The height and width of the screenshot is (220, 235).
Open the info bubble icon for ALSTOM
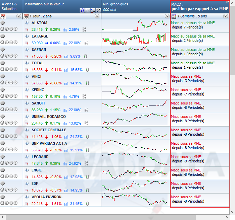pyautogui.click(x=27, y=23)
